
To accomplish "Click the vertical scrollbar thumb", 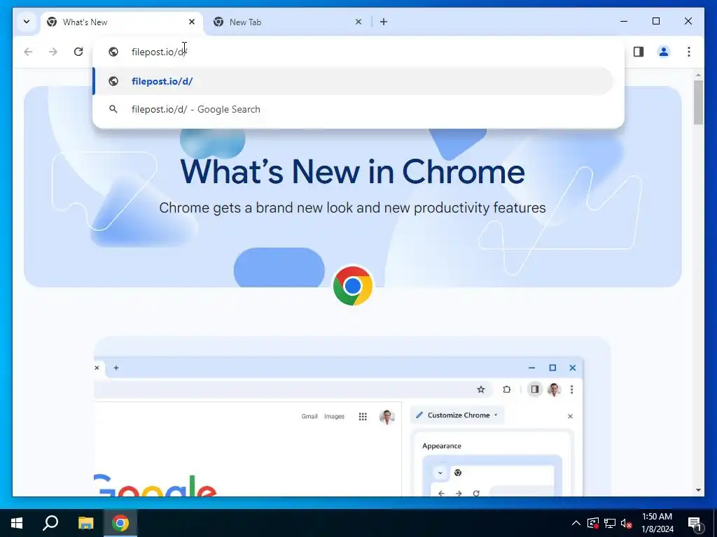I will 698,102.
